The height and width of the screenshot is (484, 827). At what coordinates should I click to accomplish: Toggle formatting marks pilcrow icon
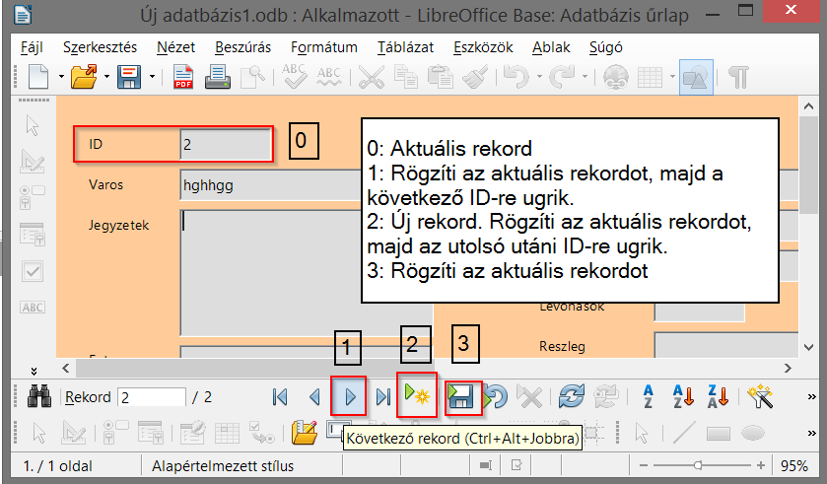click(738, 77)
